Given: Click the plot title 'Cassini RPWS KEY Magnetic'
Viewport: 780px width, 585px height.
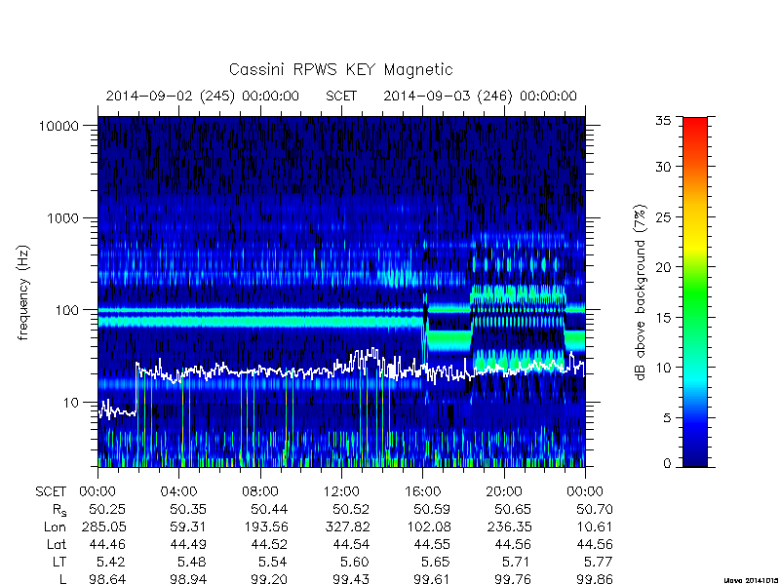Looking at the screenshot, I should tap(340, 69).
